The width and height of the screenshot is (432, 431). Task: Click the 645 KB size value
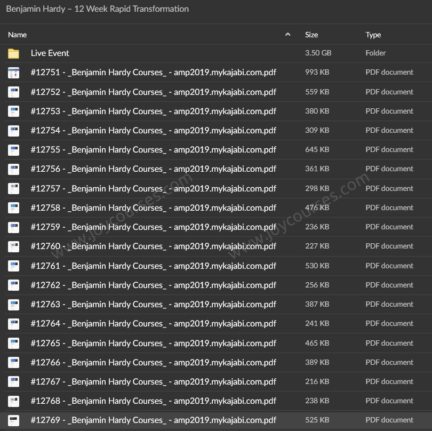(317, 150)
